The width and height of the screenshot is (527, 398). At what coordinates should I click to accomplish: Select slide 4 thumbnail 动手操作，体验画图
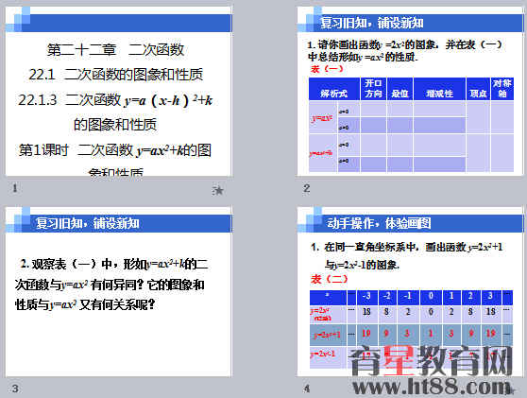[411, 292]
